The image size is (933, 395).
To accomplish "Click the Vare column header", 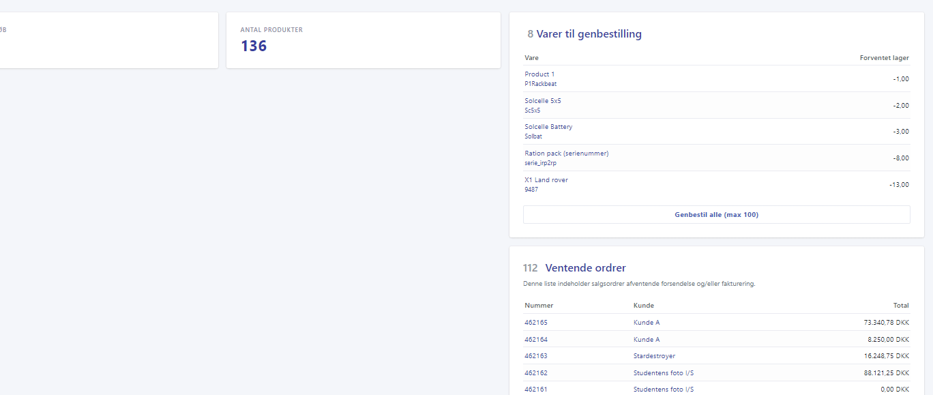I will click(x=531, y=58).
